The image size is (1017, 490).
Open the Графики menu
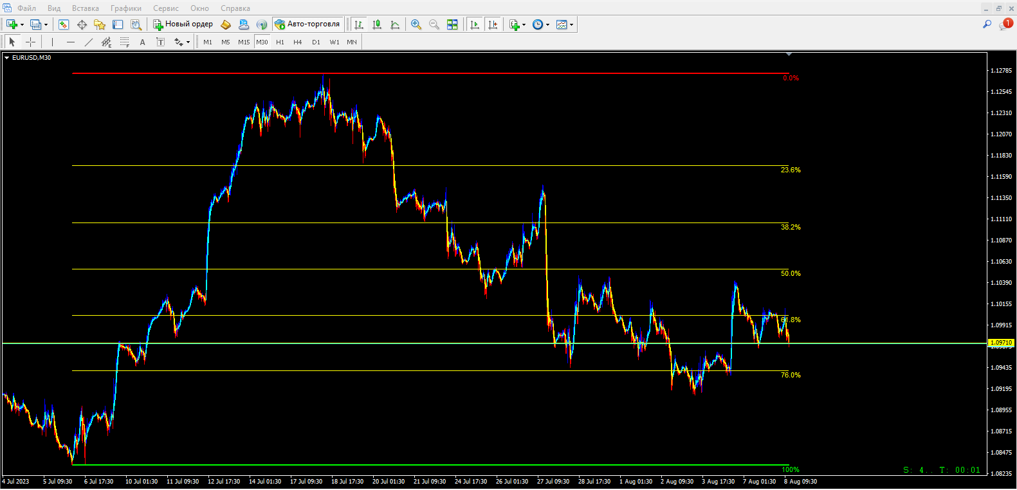pyautogui.click(x=125, y=8)
